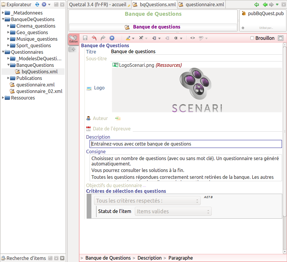Screen dimensions: 287x262
Task: Switch to the Édition mode tab
Action: [74, 39]
